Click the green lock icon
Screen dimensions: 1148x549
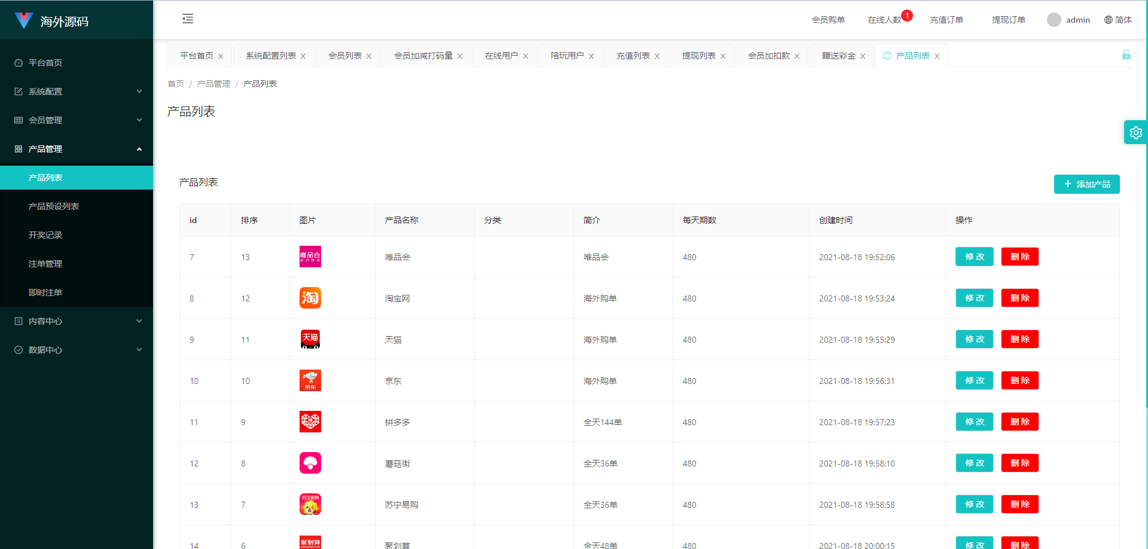pyautogui.click(x=1126, y=55)
